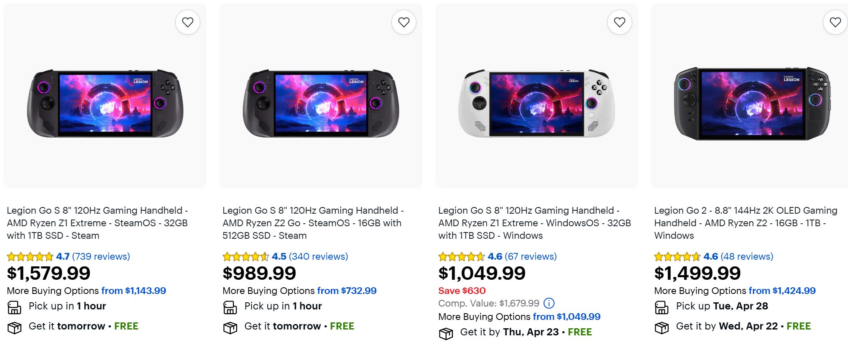Click heart icon on Legion Go 2 OLED
Screen dimensions: 848x350
835,22
